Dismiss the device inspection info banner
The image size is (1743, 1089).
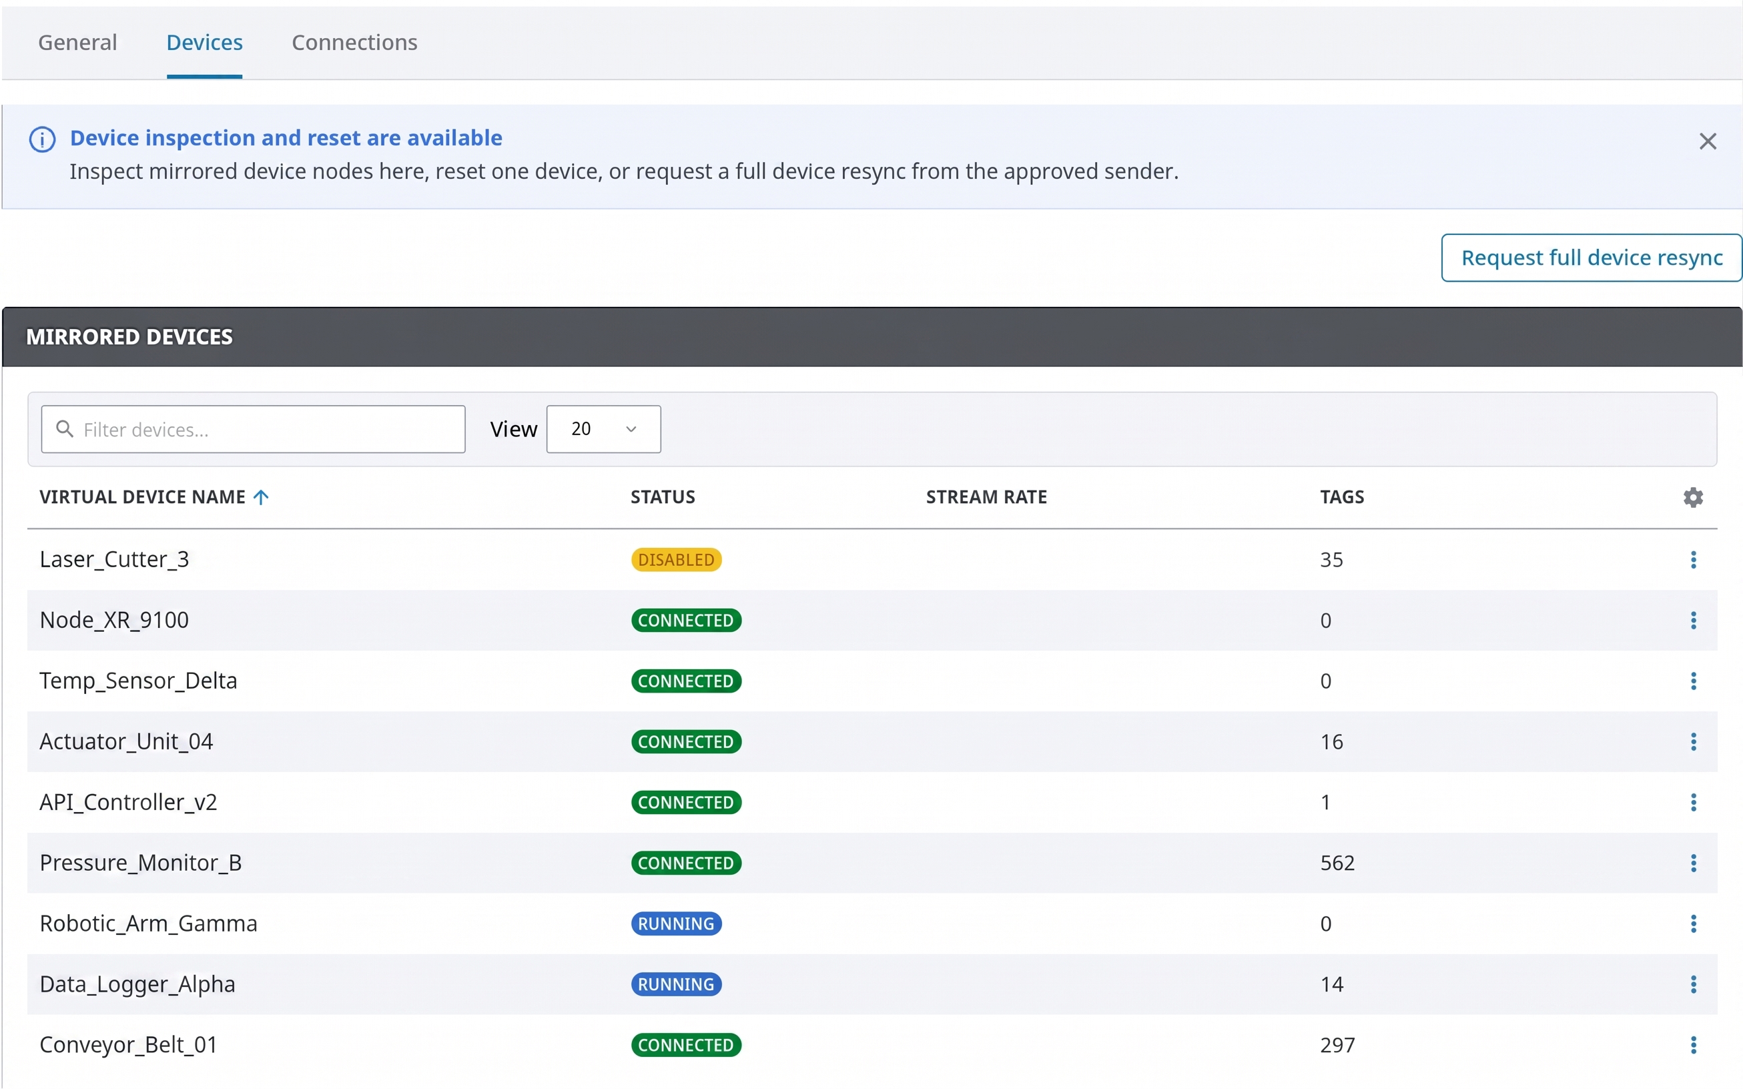tap(1707, 141)
